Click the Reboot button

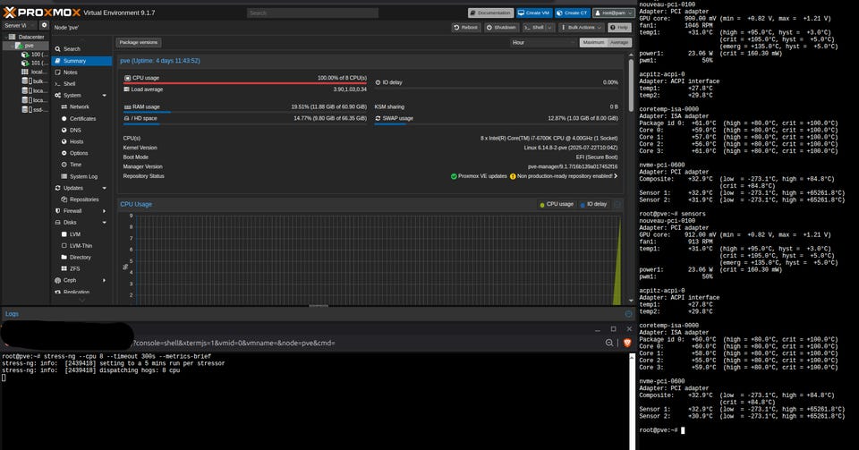point(466,28)
